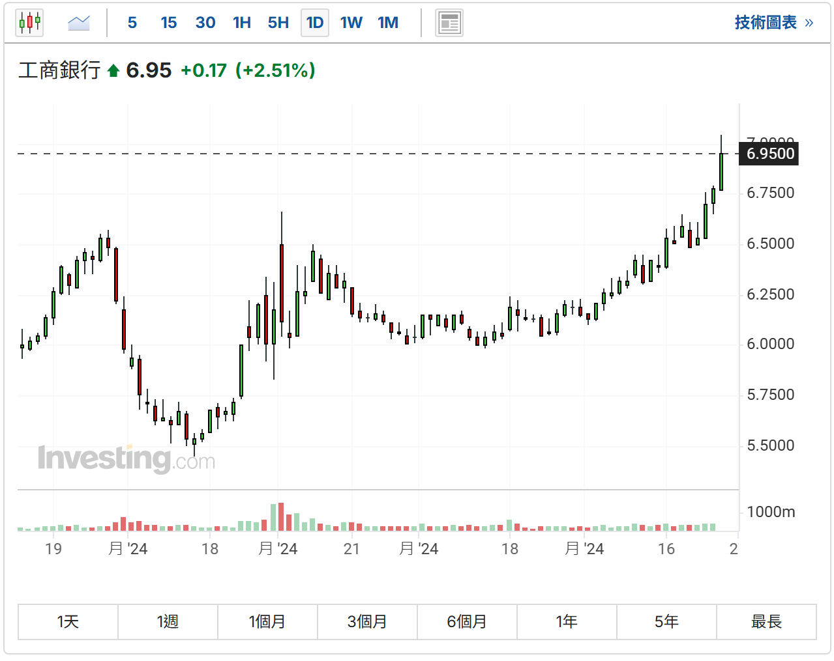Switch to 1H interval
Viewport: 834px width, 661px height.
[x=242, y=23]
